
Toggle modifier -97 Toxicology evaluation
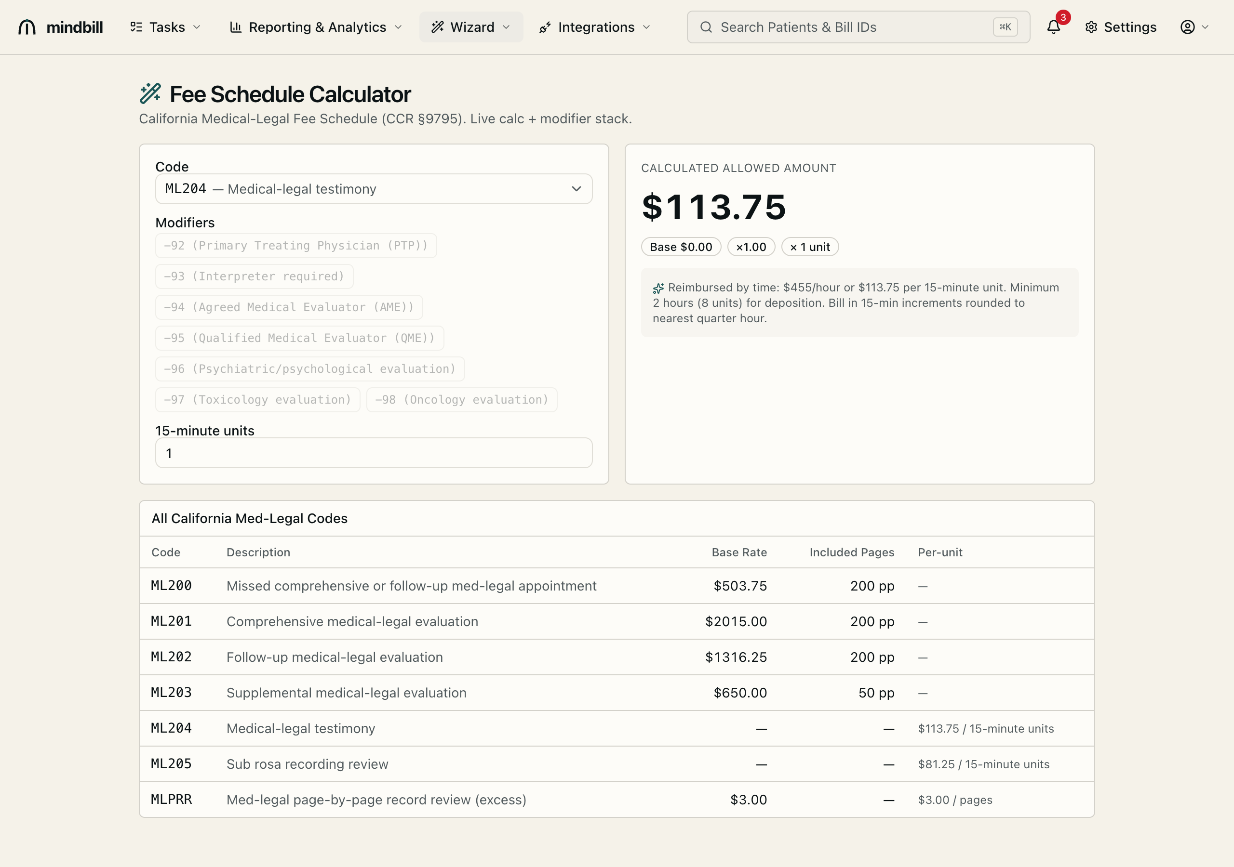click(x=258, y=400)
